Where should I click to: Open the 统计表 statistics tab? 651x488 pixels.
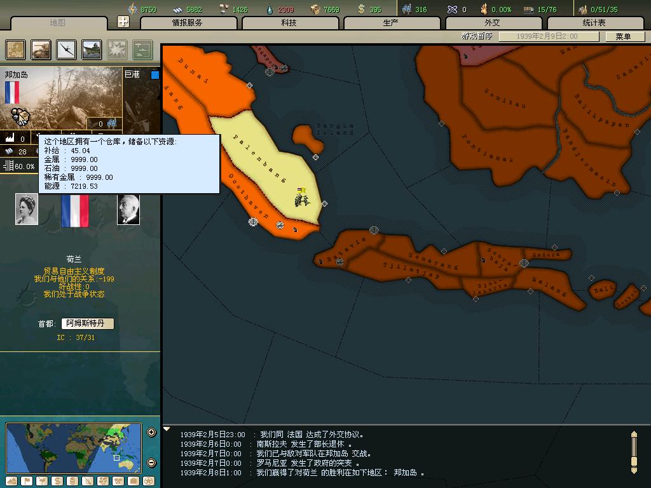595,23
